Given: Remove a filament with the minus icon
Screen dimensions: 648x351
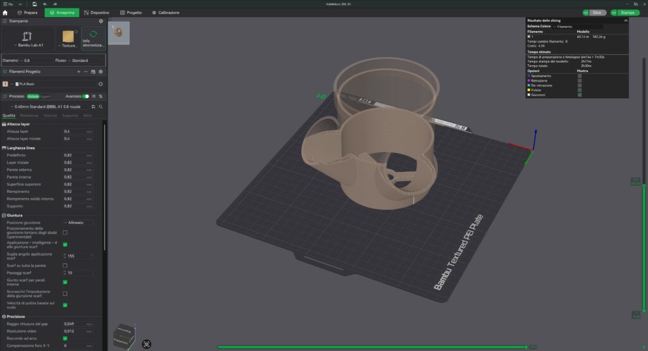Looking at the screenshot, I should (85, 72).
